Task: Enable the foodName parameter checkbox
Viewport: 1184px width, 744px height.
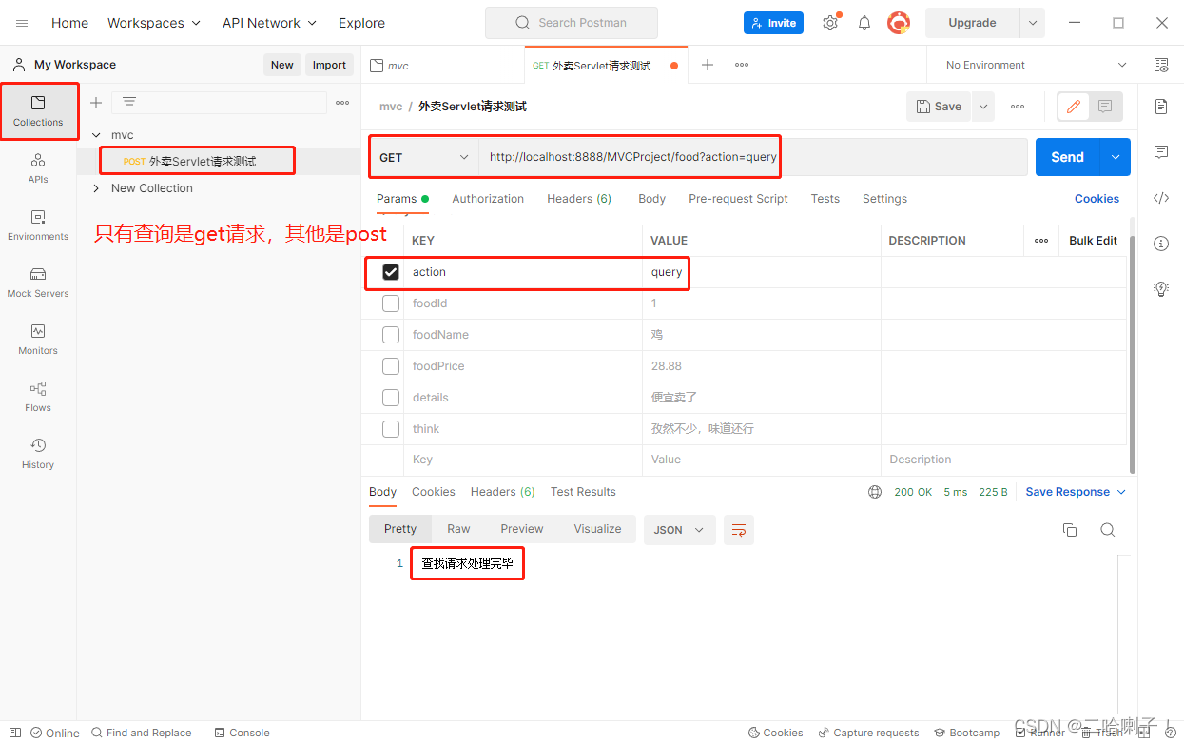Action: (391, 335)
